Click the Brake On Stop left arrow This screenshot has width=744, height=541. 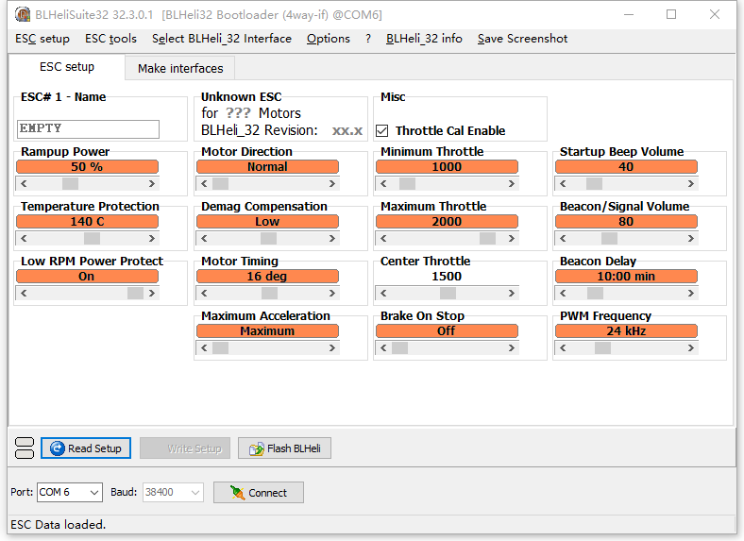pyautogui.click(x=383, y=347)
